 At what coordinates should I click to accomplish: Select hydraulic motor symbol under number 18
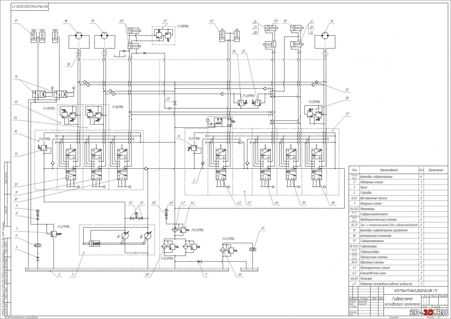tap(79, 35)
